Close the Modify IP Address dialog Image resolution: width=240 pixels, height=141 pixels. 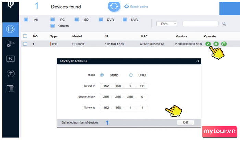(197, 61)
